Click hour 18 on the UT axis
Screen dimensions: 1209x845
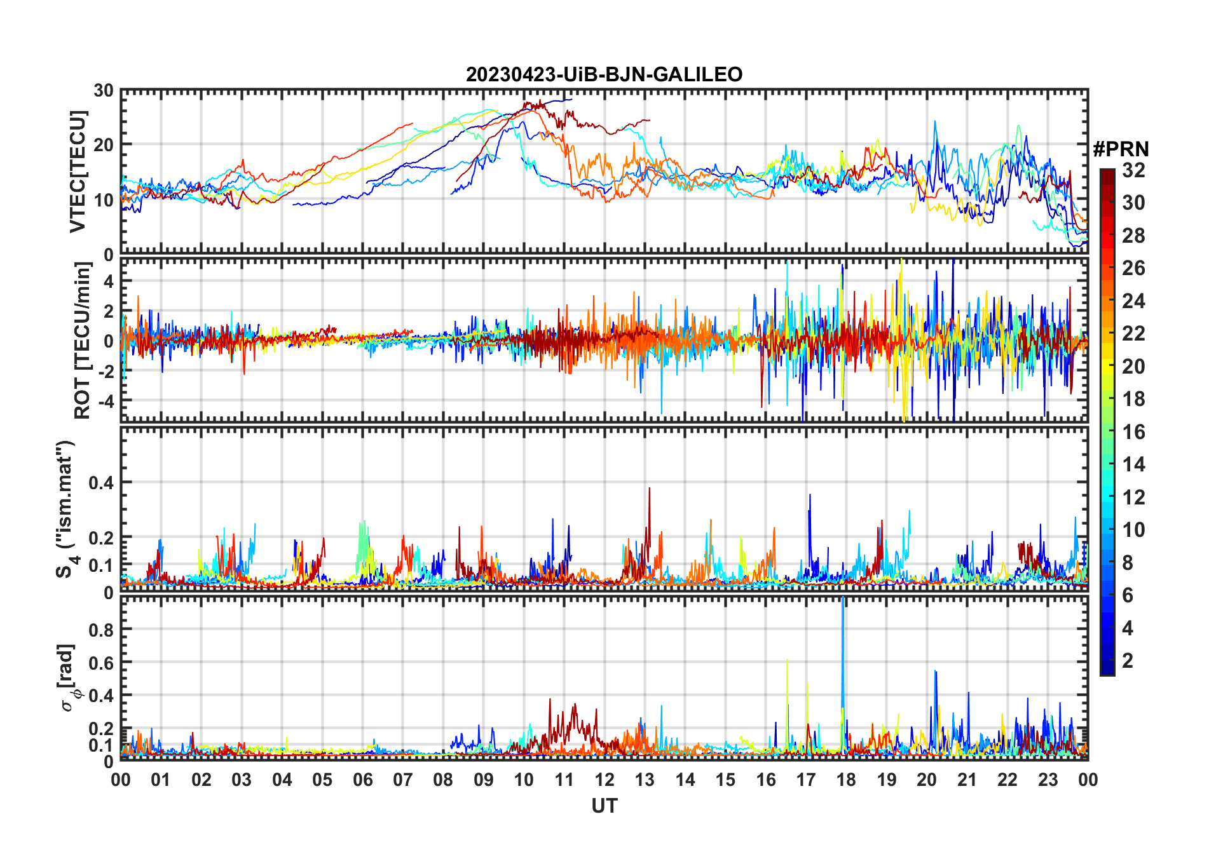(x=846, y=780)
